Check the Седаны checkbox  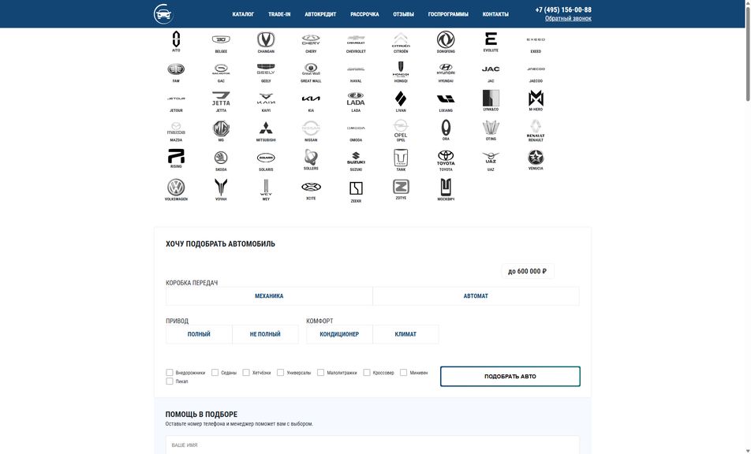pos(215,372)
